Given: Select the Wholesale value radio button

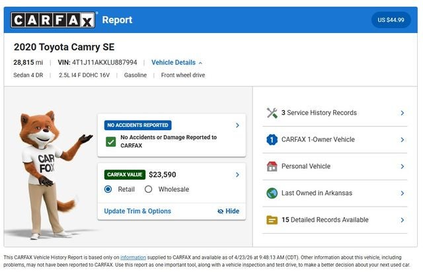Looking at the screenshot, I should click(x=148, y=189).
